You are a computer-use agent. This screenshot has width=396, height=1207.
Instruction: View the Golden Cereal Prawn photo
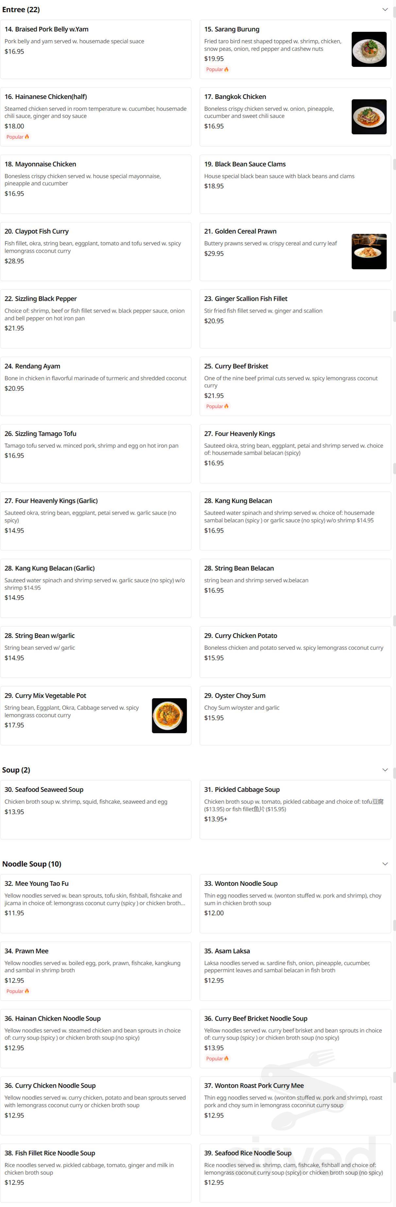coord(369,251)
